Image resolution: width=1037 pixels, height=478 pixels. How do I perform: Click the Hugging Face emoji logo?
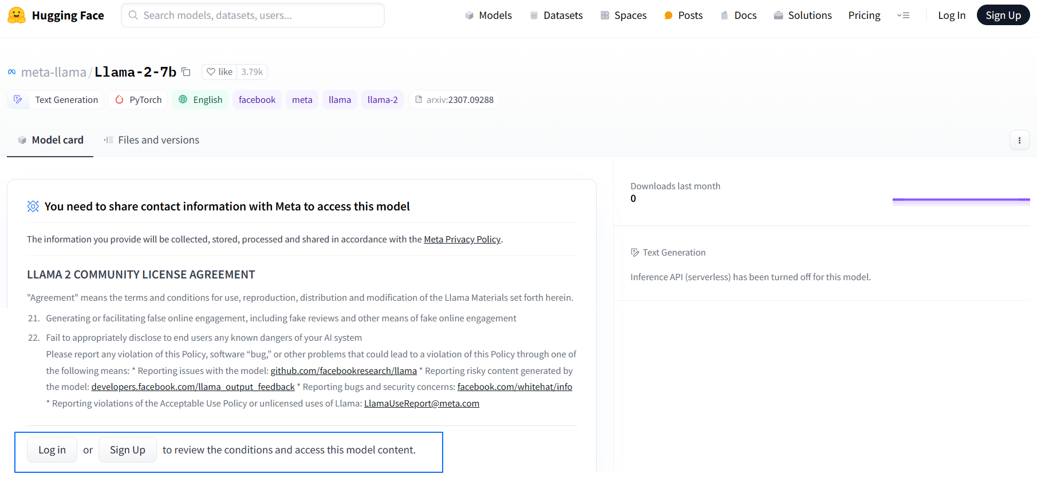tap(17, 15)
